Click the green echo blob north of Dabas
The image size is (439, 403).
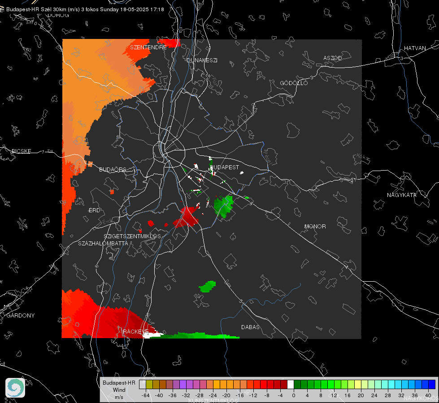(208, 287)
